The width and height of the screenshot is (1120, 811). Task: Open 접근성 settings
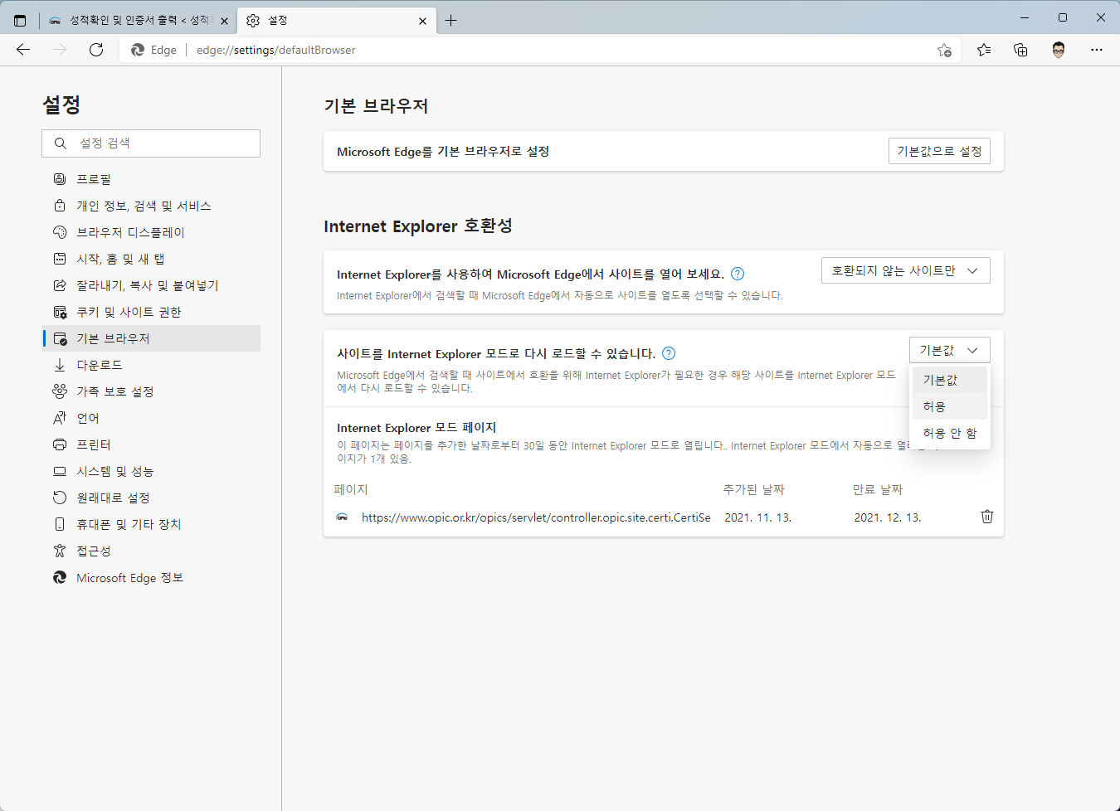click(x=151, y=551)
